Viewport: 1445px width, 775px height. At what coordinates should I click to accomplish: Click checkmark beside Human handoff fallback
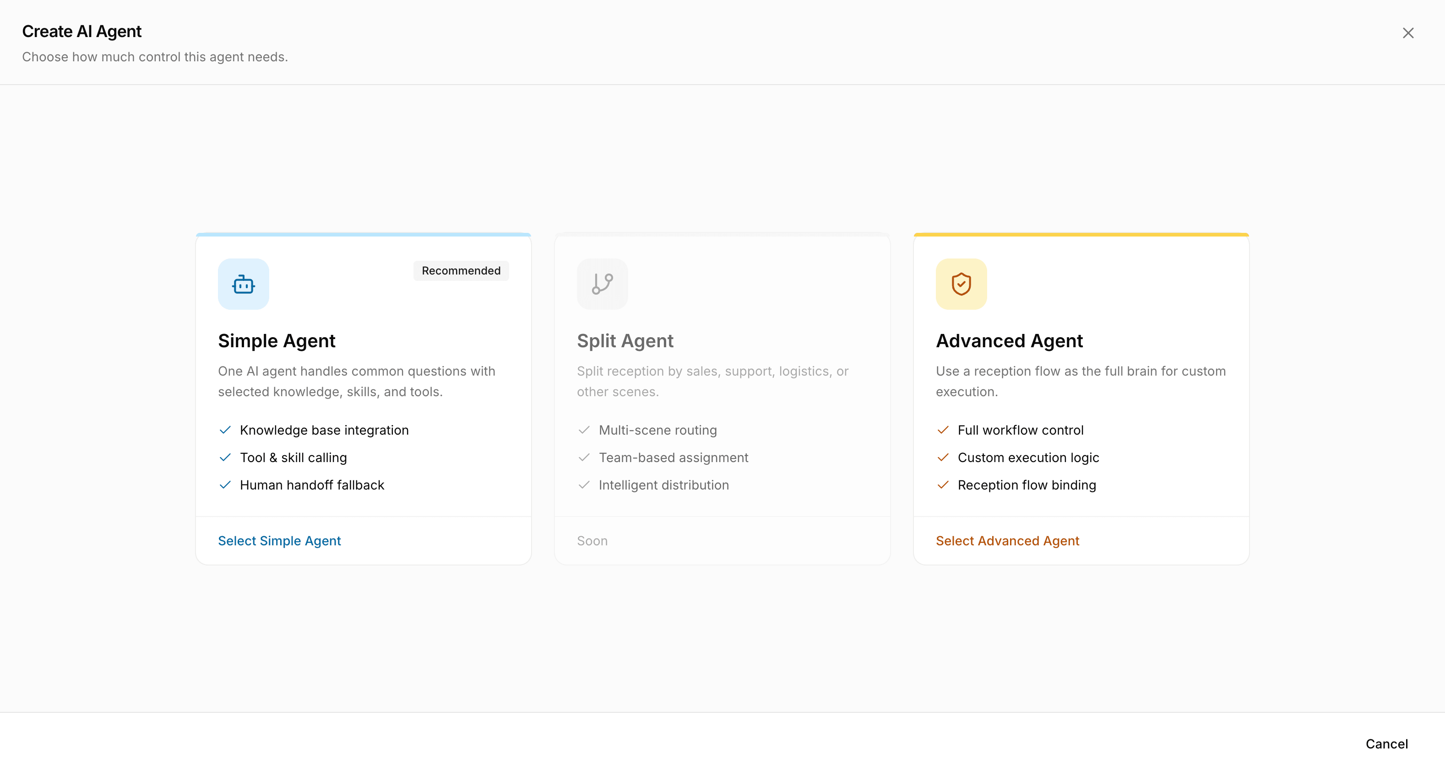click(x=225, y=485)
